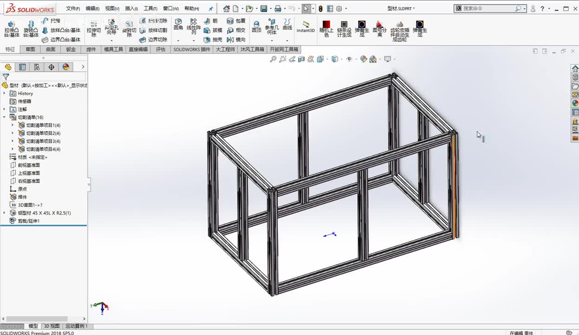Select the 旋转凸台/基体 revolve boss tool
Screen dimensions: 579x335
[31, 29]
